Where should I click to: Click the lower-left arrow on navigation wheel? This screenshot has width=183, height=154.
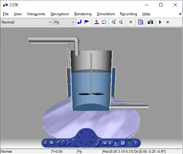tap(81, 143)
